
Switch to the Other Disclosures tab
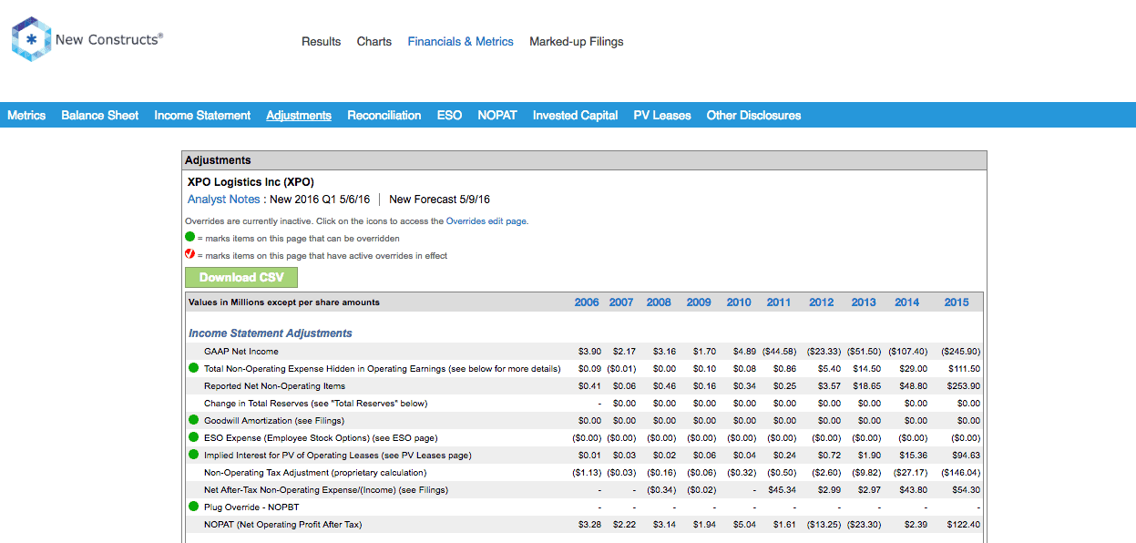coord(754,116)
